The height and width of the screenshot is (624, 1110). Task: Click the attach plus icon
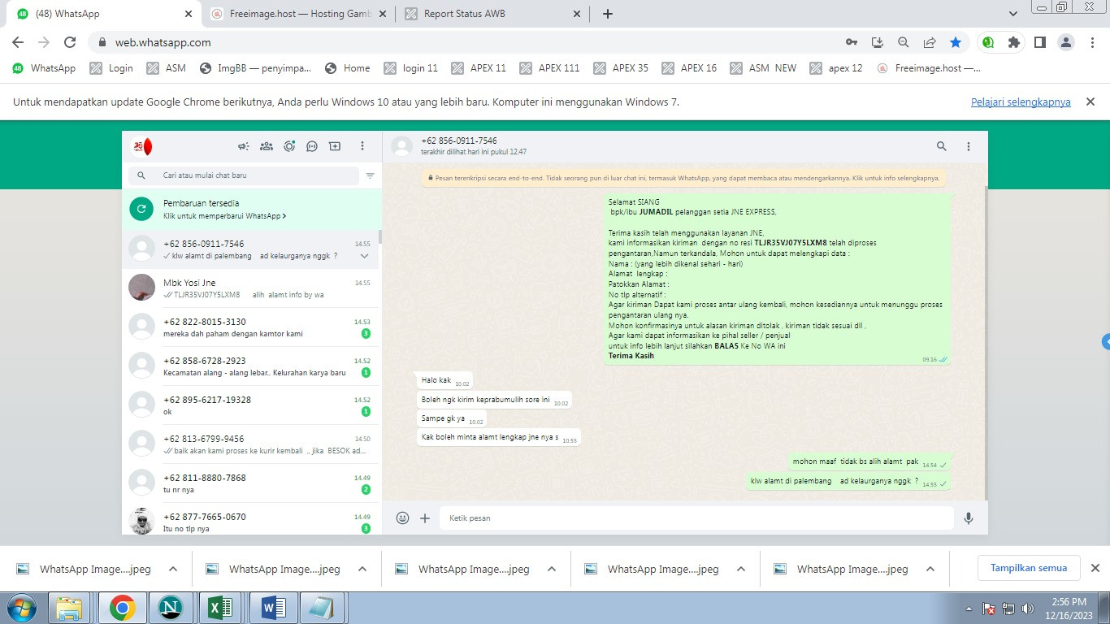coord(425,518)
